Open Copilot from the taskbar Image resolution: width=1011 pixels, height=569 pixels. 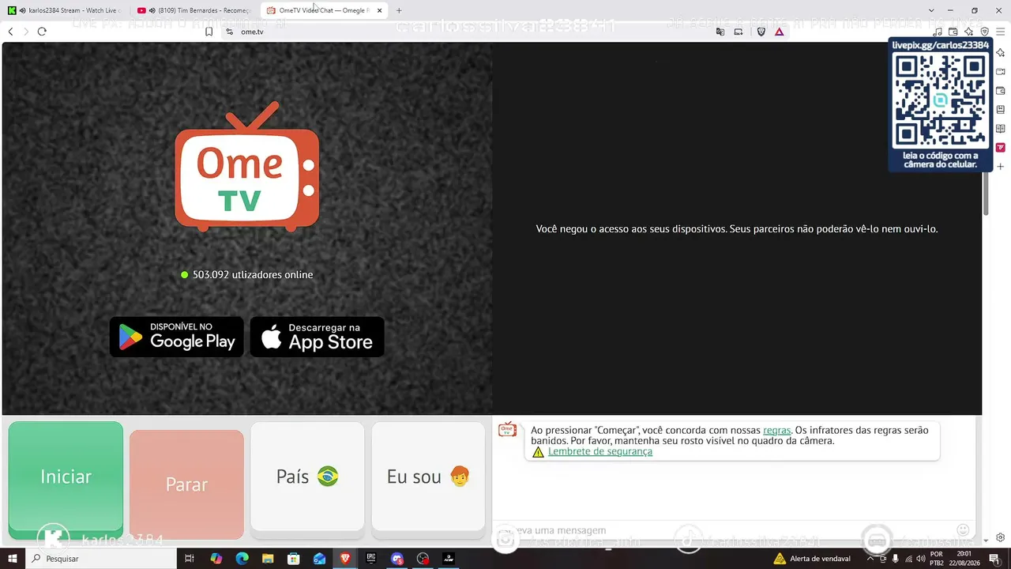pyautogui.click(x=216, y=559)
